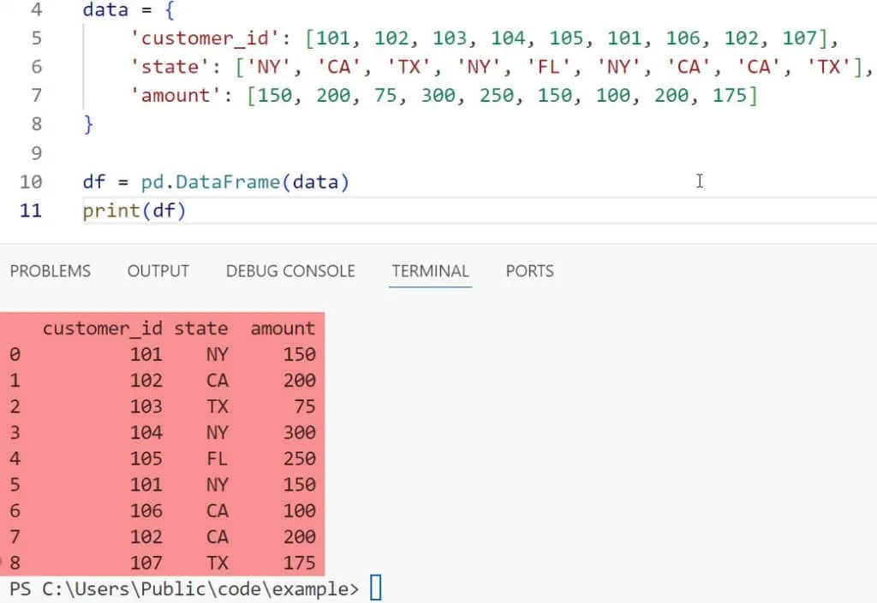Click line number 4 in the gutter
The height and width of the screenshot is (603, 877).
tap(36, 11)
